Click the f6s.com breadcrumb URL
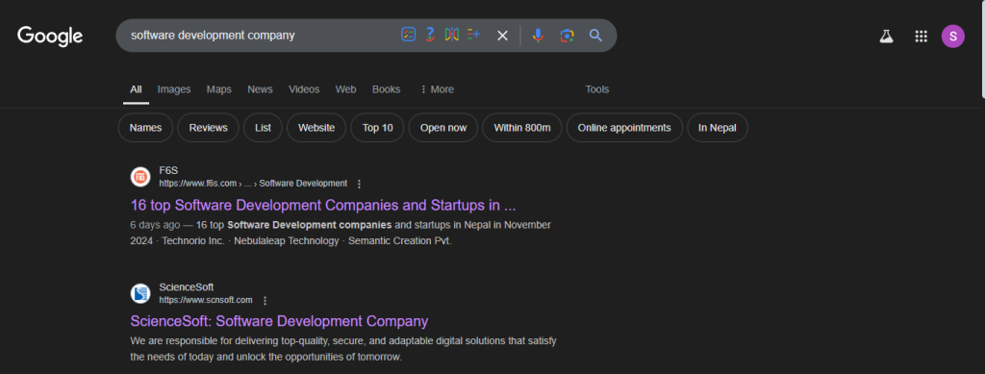The height and width of the screenshot is (374, 985). click(x=253, y=184)
